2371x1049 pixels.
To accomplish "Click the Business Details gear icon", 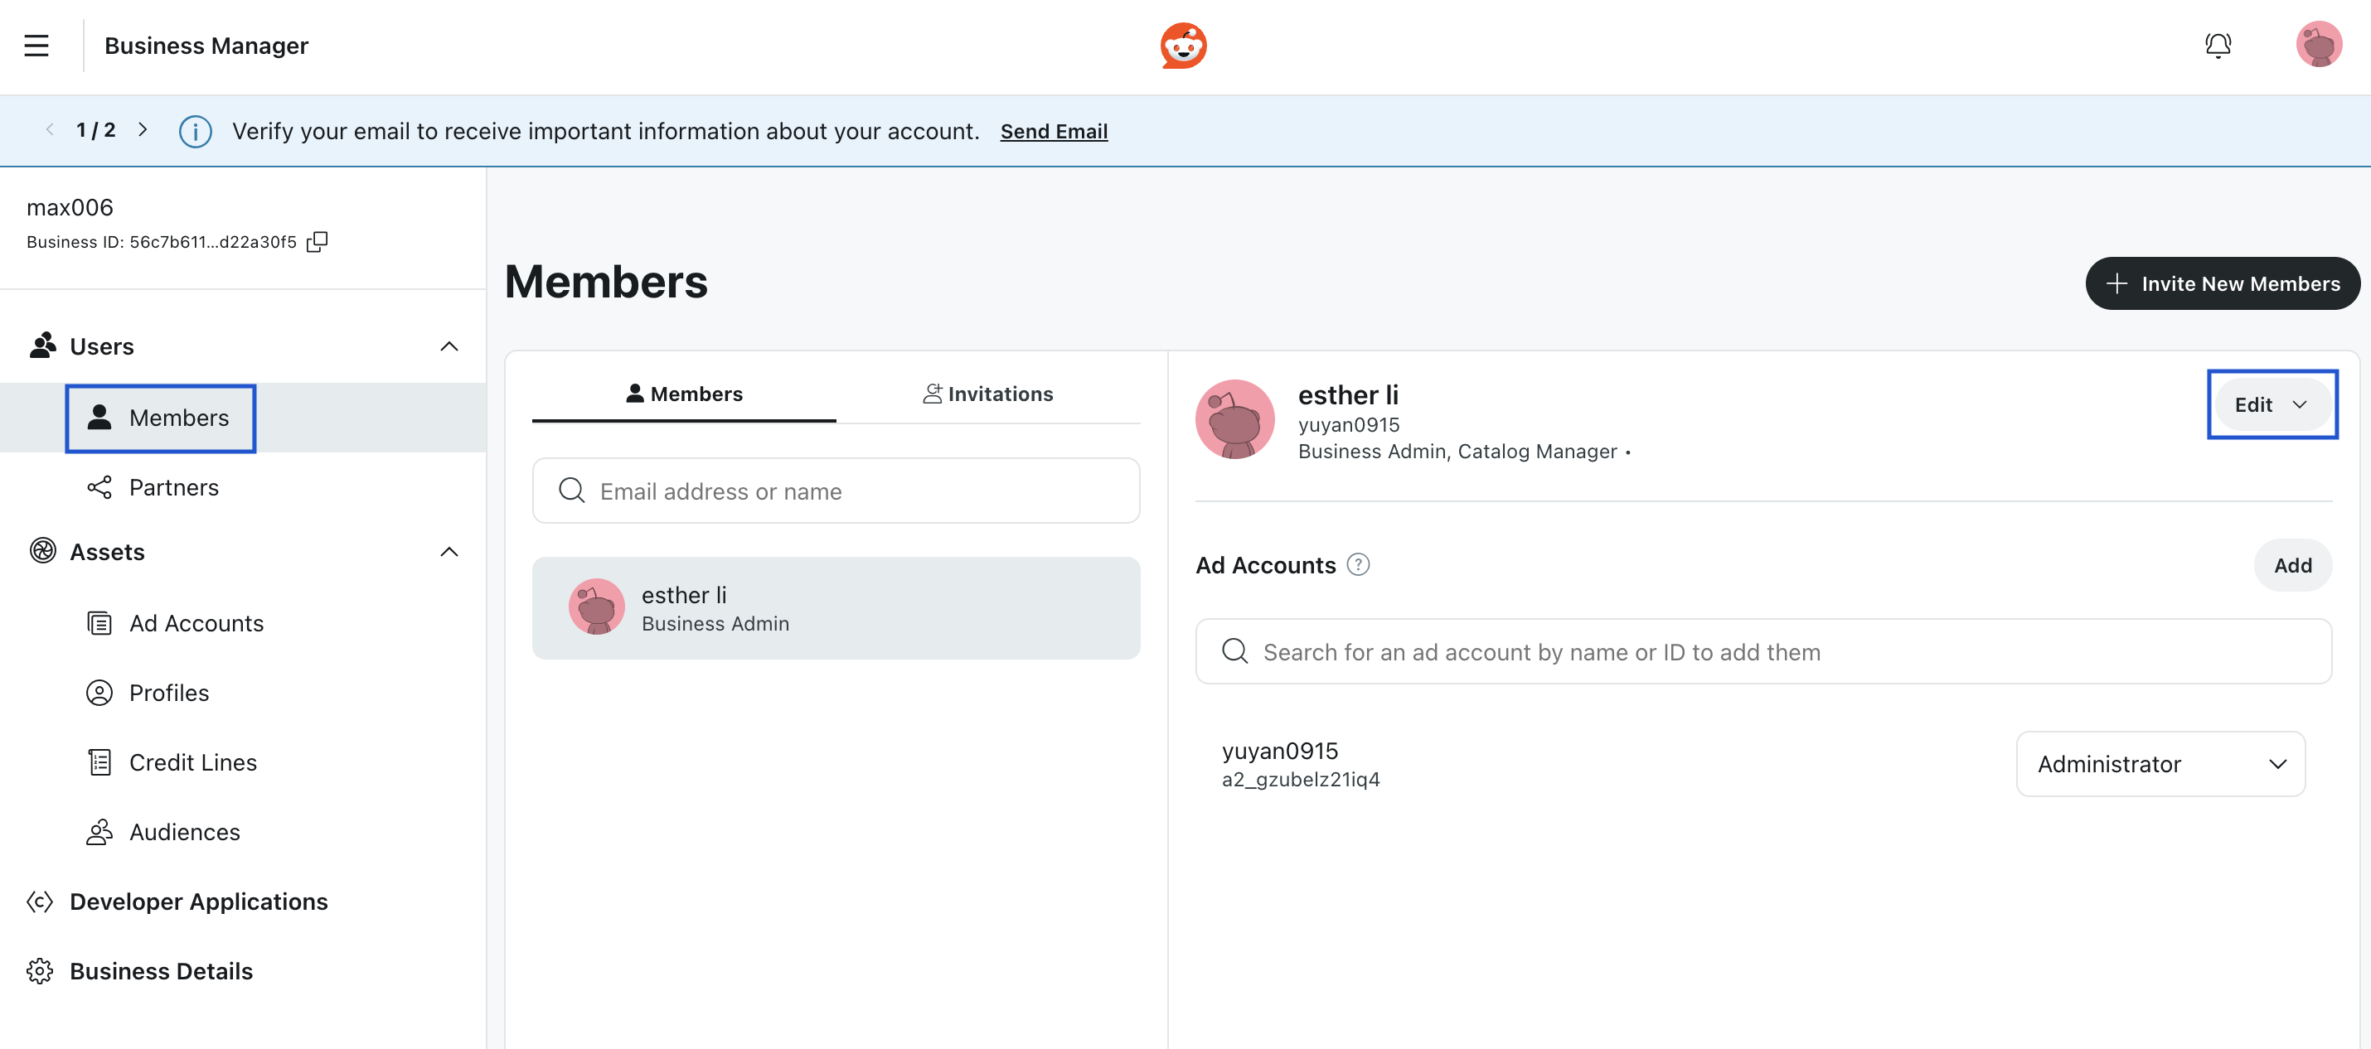I will click(x=40, y=971).
